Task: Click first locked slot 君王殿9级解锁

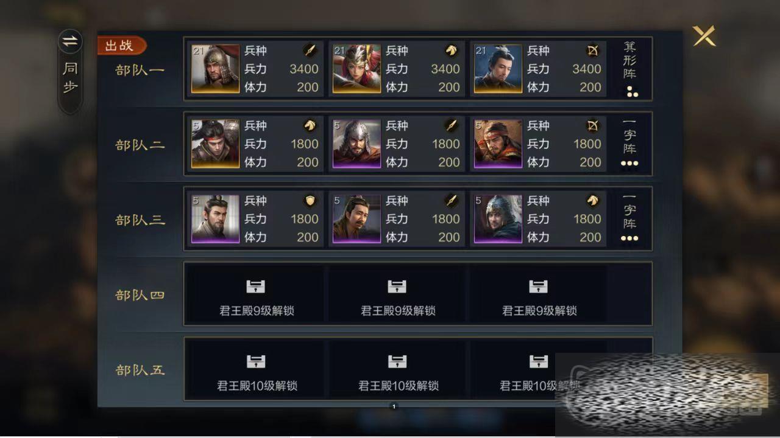Action: click(x=257, y=294)
